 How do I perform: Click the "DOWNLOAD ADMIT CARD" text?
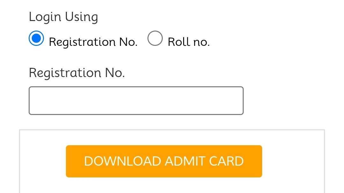click(164, 161)
